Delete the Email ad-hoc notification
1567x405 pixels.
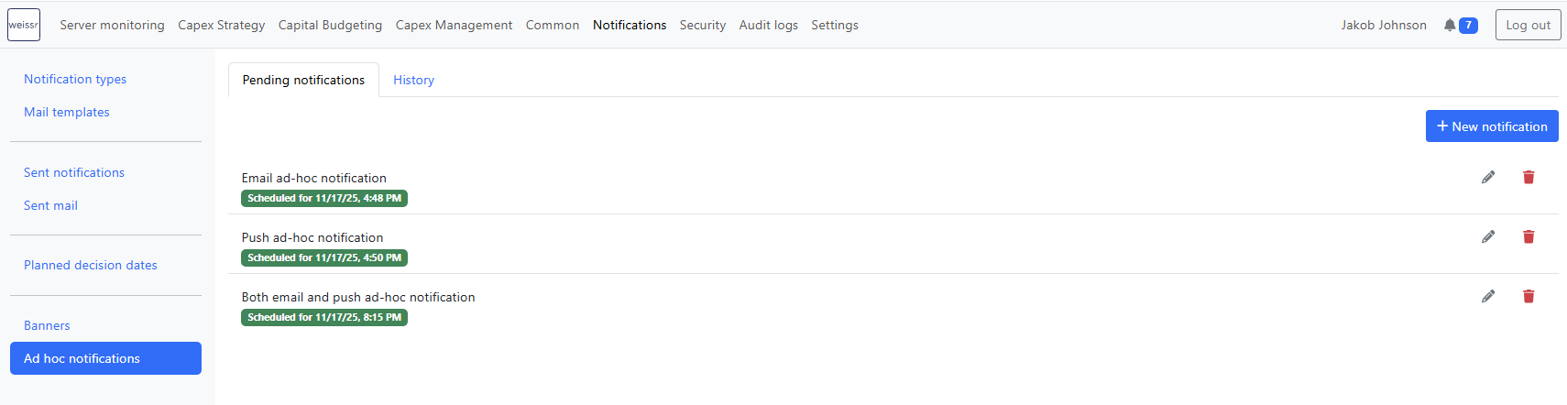tap(1529, 177)
